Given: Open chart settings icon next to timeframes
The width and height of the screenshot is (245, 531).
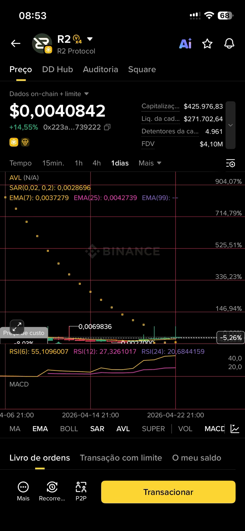Looking at the screenshot, I should click(231, 163).
